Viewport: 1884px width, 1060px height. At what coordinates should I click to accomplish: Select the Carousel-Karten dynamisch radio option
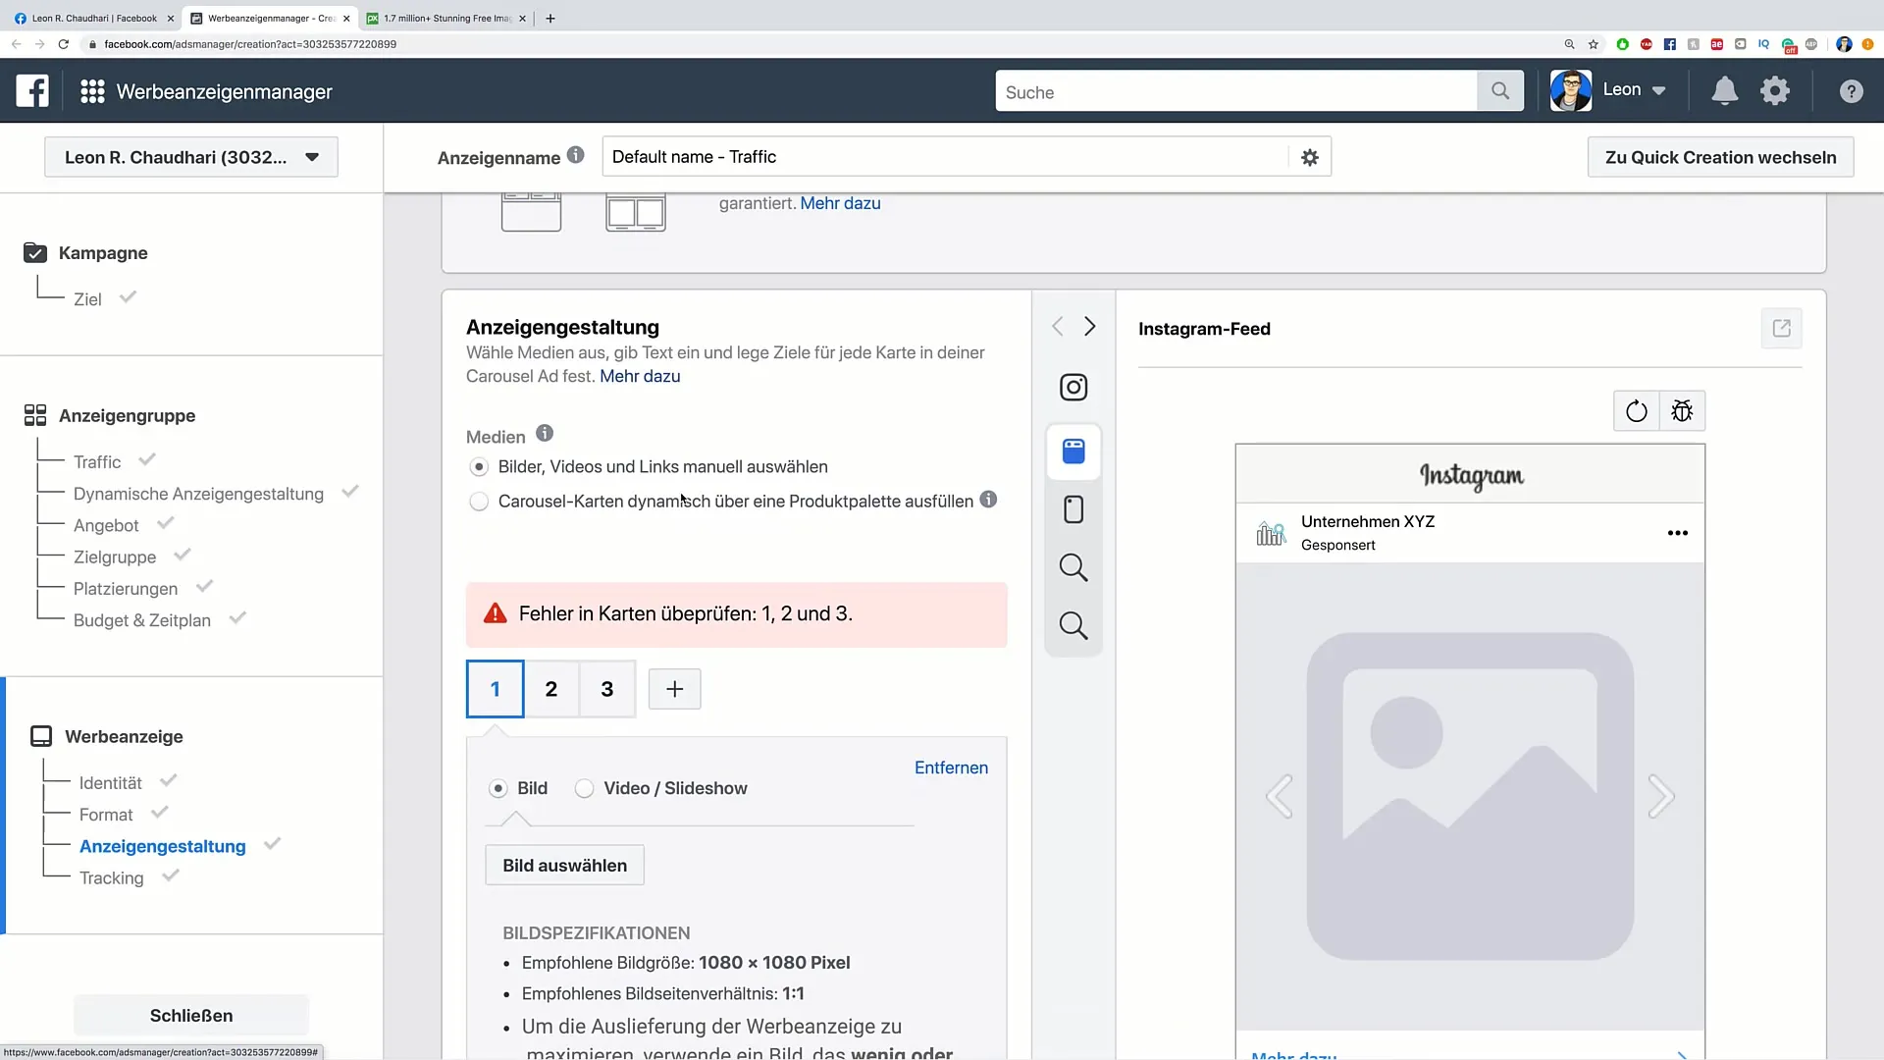[x=479, y=502]
